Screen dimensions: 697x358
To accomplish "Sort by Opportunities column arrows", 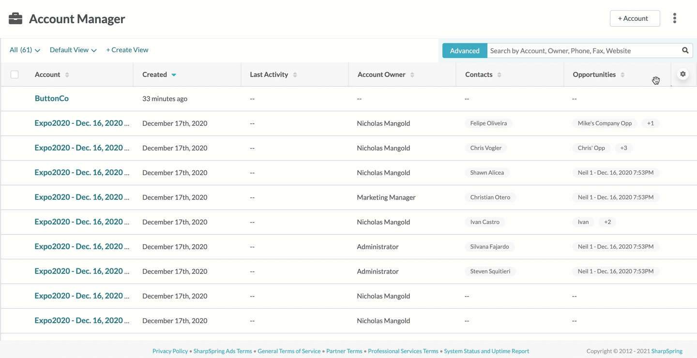I will point(622,75).
